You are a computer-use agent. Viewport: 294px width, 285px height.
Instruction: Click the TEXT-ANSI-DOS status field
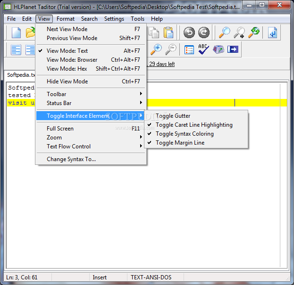pos(155,277)
